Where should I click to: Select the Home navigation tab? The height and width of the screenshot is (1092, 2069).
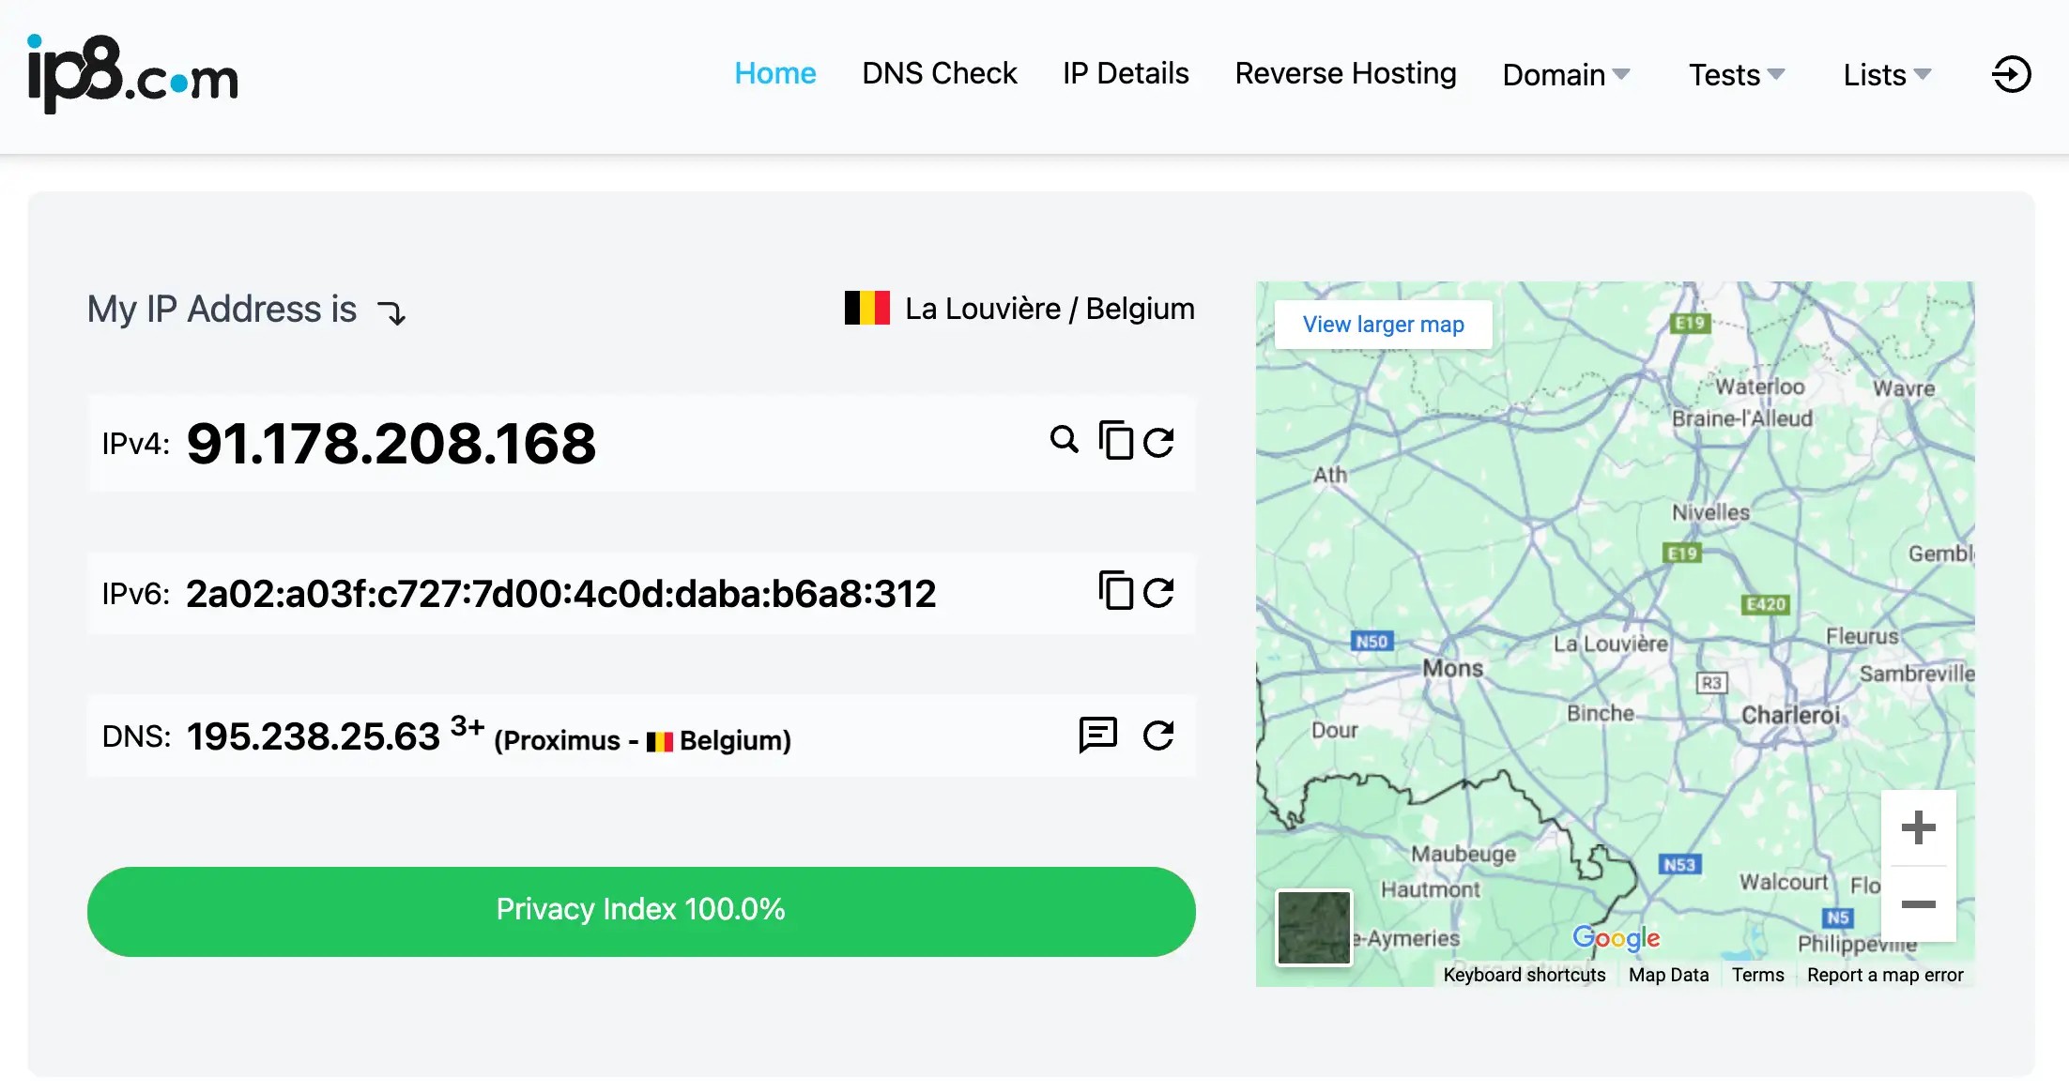pos(774,74)
